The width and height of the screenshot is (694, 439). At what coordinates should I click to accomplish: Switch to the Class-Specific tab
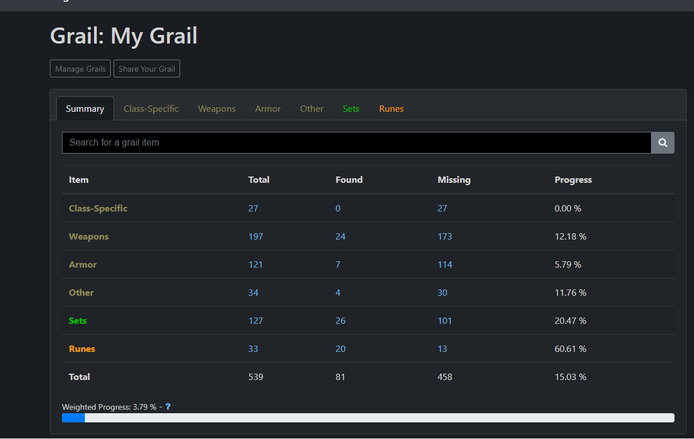coord(151,109)
